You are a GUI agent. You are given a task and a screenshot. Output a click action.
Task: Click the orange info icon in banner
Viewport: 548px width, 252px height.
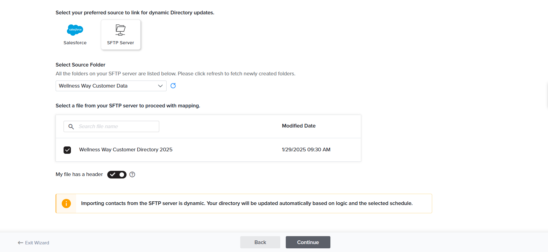pos(66,203)
